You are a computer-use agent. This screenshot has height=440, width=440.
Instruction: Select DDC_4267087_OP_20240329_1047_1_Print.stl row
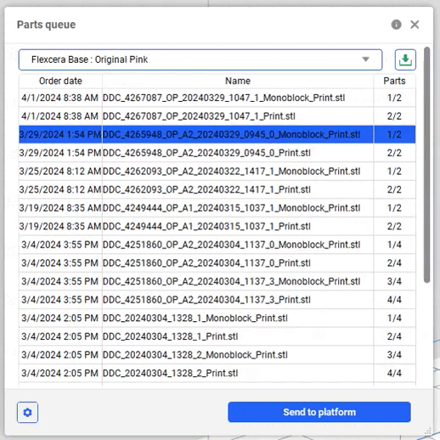(x=217, y=116)
